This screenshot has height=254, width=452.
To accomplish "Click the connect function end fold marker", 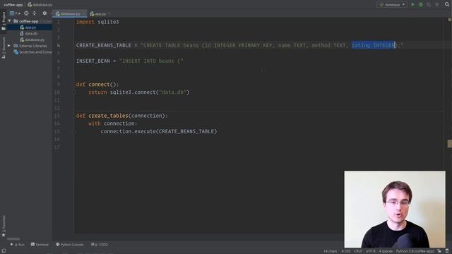I will pyautogui.click(x=74, y=92).
